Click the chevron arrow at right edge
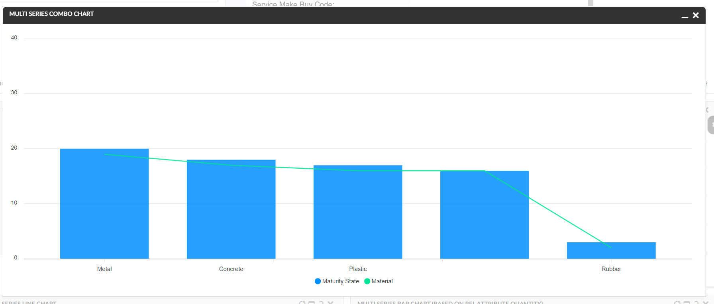Viewport: 714px width, 304px height. (707, 110)
